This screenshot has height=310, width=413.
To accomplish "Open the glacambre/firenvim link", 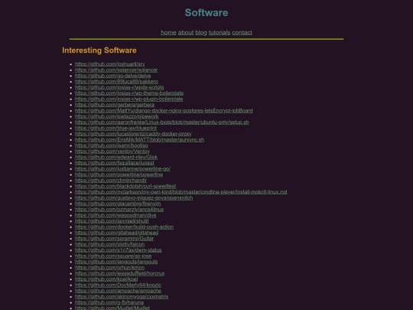I will (x=118, y=204).
